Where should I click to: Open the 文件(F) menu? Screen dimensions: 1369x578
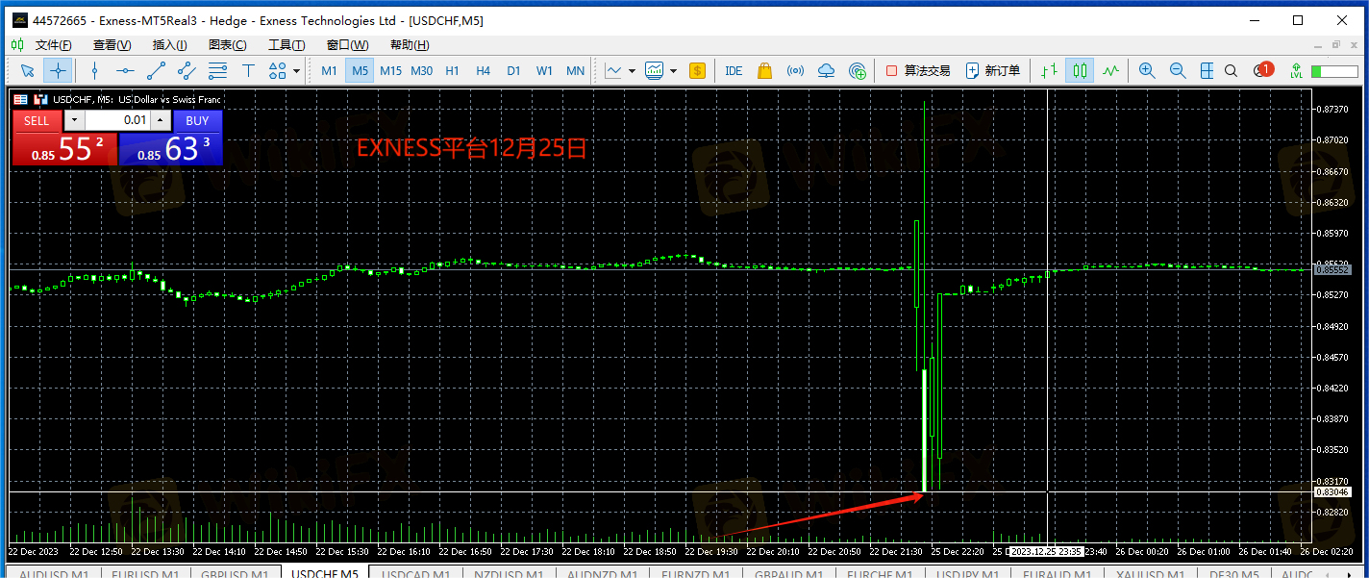pyautogui.click(x=54, y=44)
